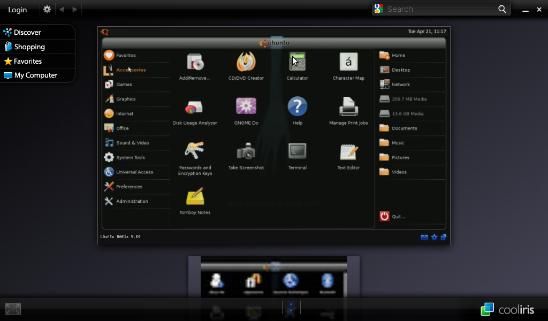Open the Documents folder
The width and height of the screenshot is (548, 321).
[x=412, y=128]
